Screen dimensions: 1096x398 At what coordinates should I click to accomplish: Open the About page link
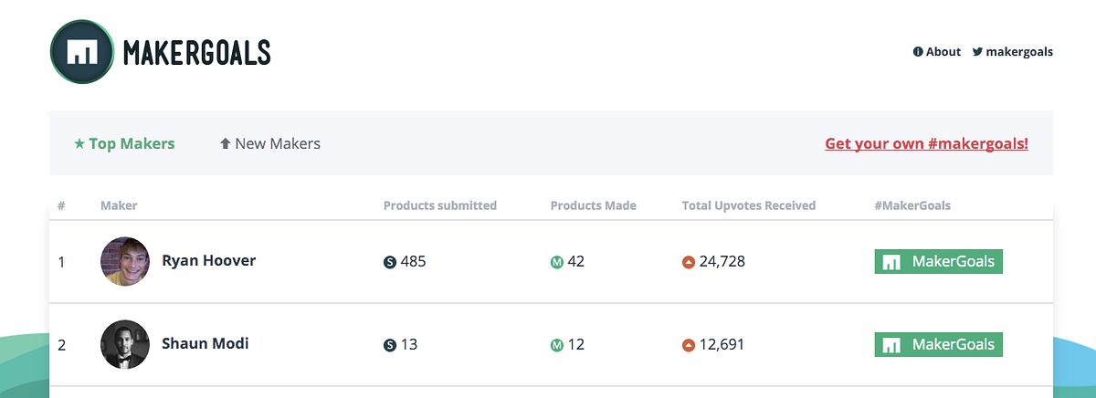[943, 52]
